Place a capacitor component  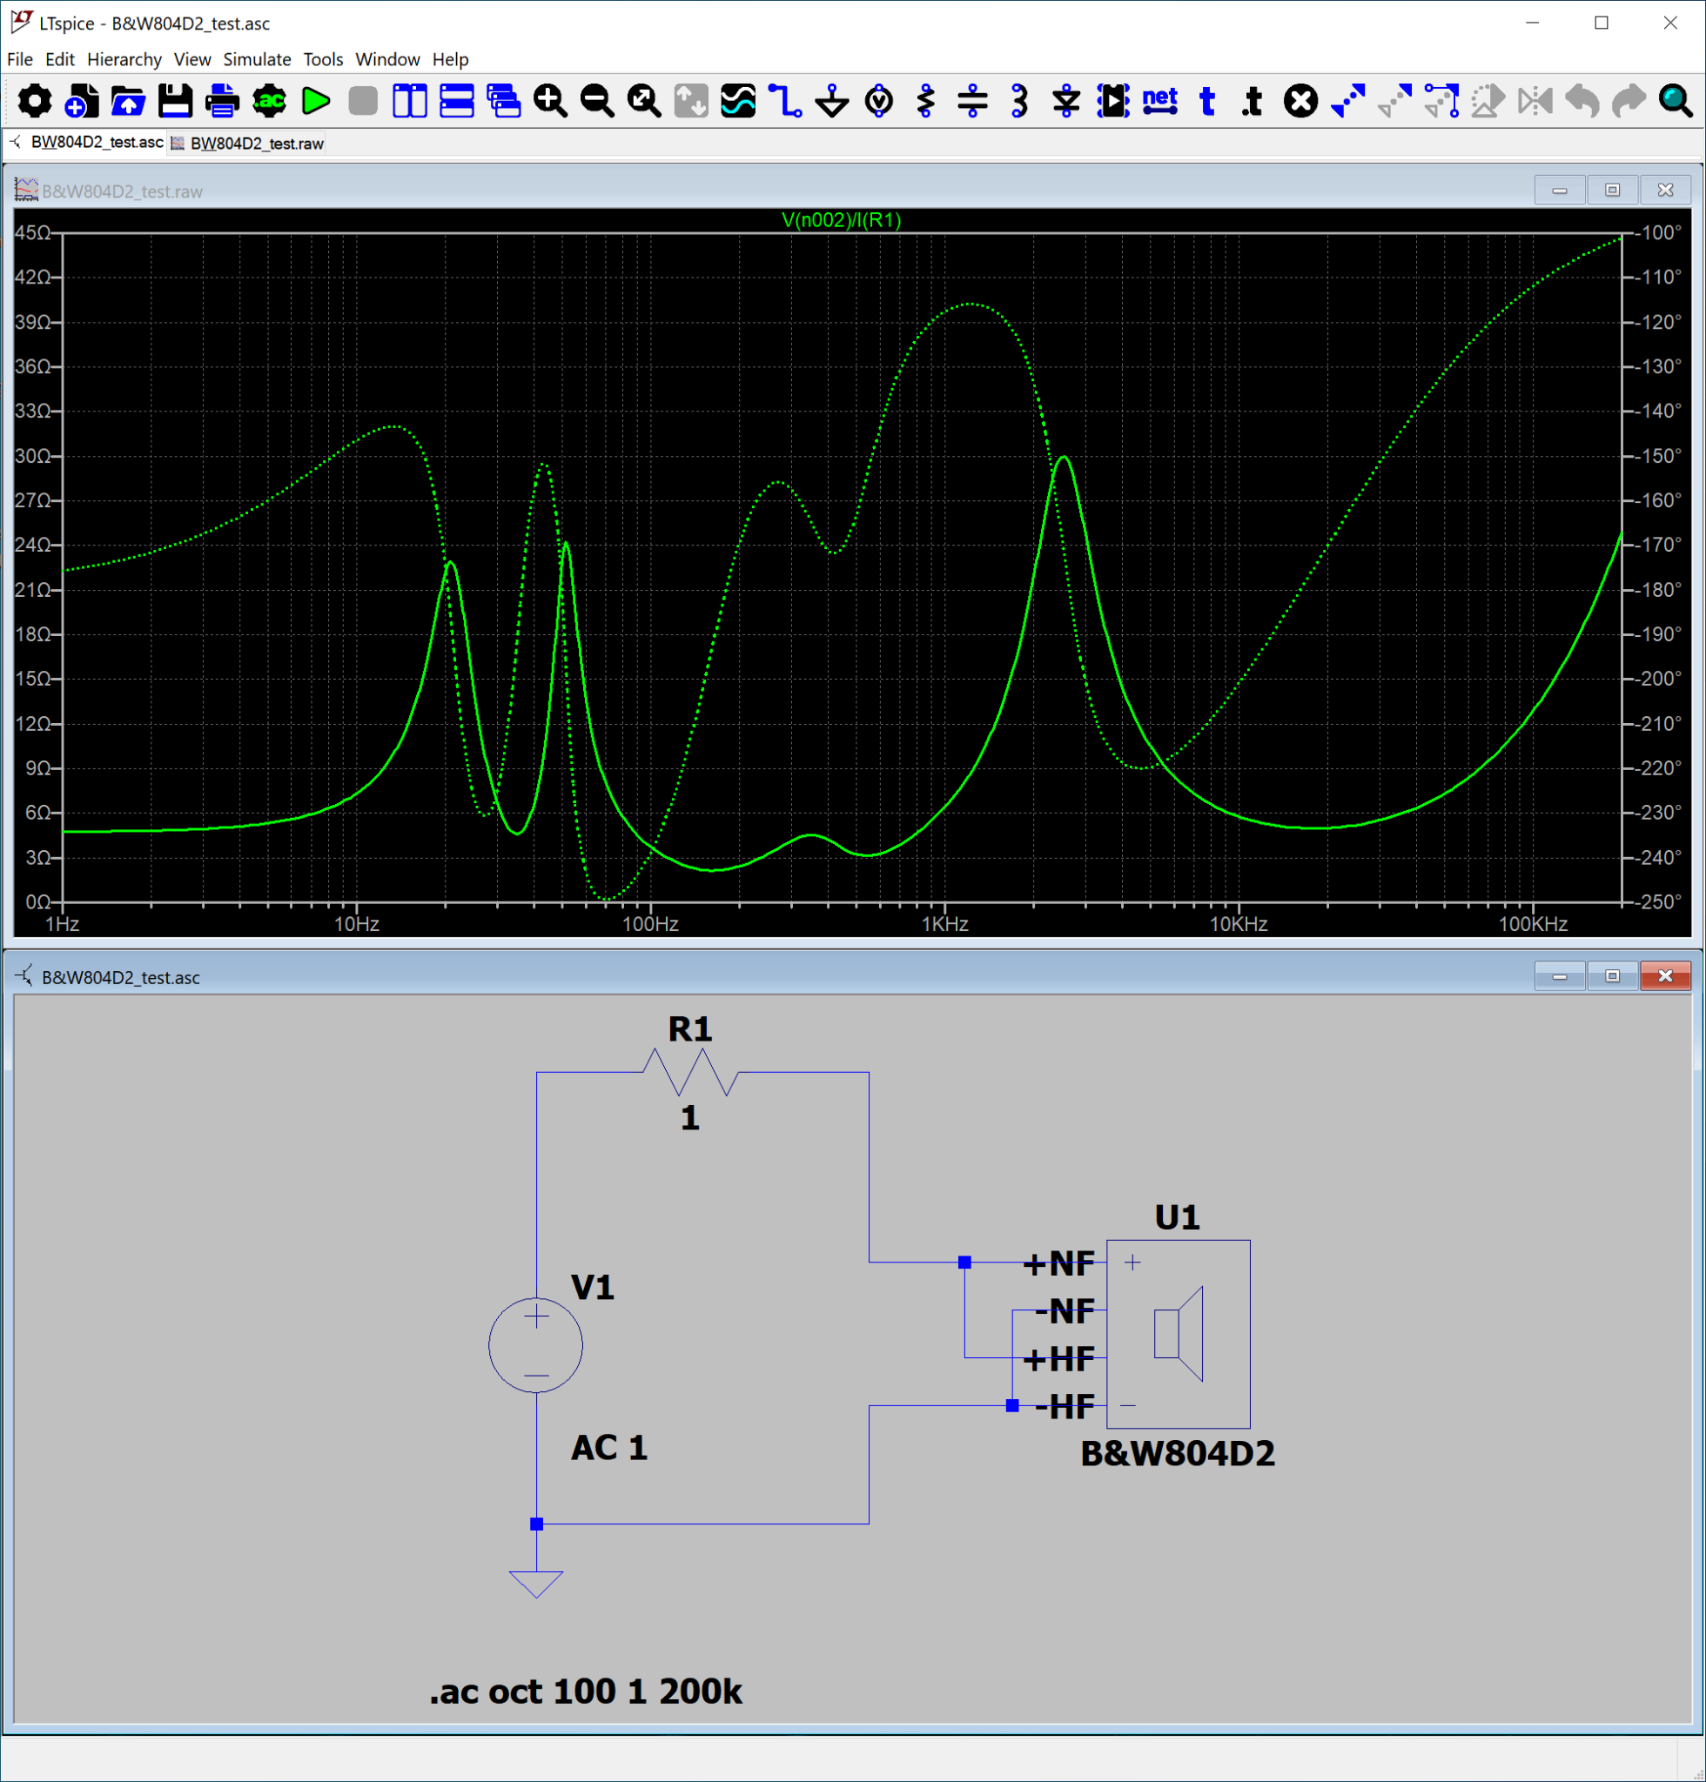(973, 101)
